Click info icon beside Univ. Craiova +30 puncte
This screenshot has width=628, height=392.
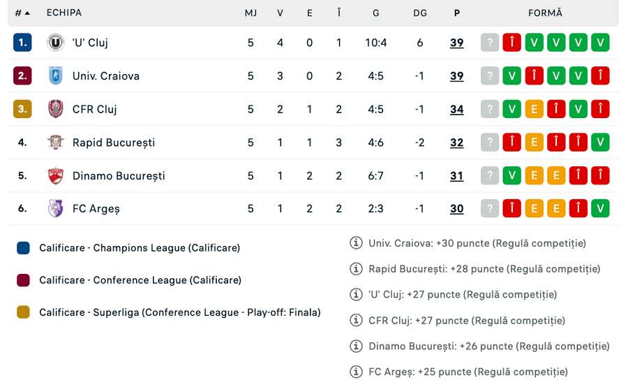pyautogui.click(x=356, y=243)
